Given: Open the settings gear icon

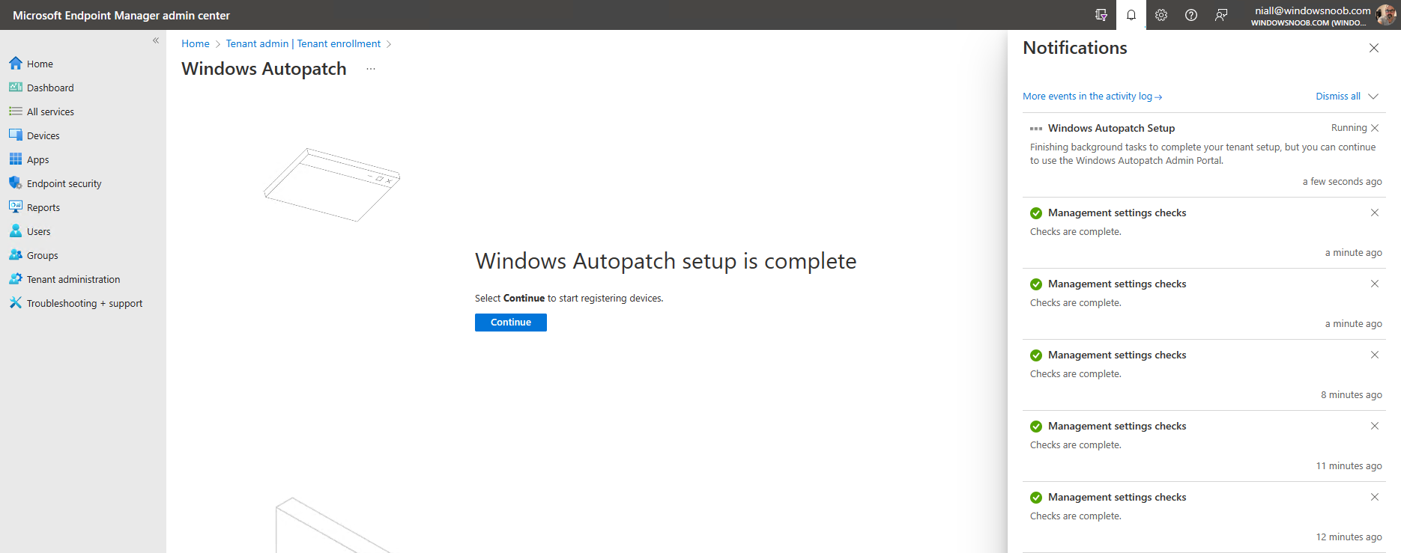Looking at the screenshot, I should [1161, 15].
